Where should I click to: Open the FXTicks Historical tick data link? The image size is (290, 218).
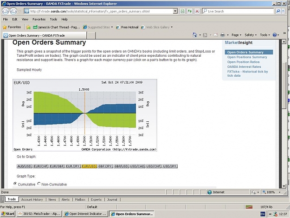pyautogui.click(x=247, y=73)
